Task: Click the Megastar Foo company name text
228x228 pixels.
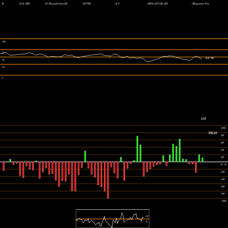Action: pyautogui.click(x=201, y=4)
